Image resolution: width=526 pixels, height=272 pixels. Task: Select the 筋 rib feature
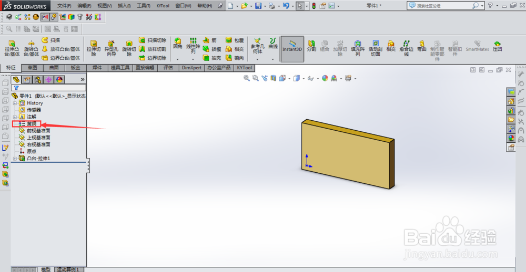[210, 40]
